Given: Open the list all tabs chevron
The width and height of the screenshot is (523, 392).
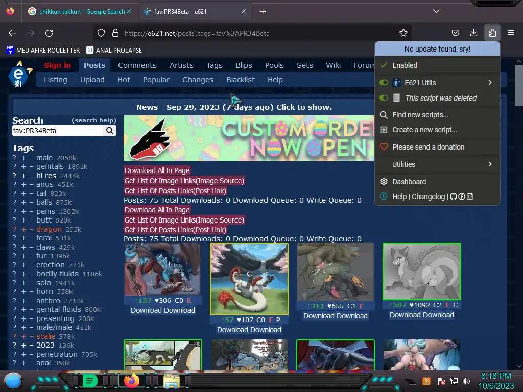Looking at the screenshot, I should (x=436, y=11).
